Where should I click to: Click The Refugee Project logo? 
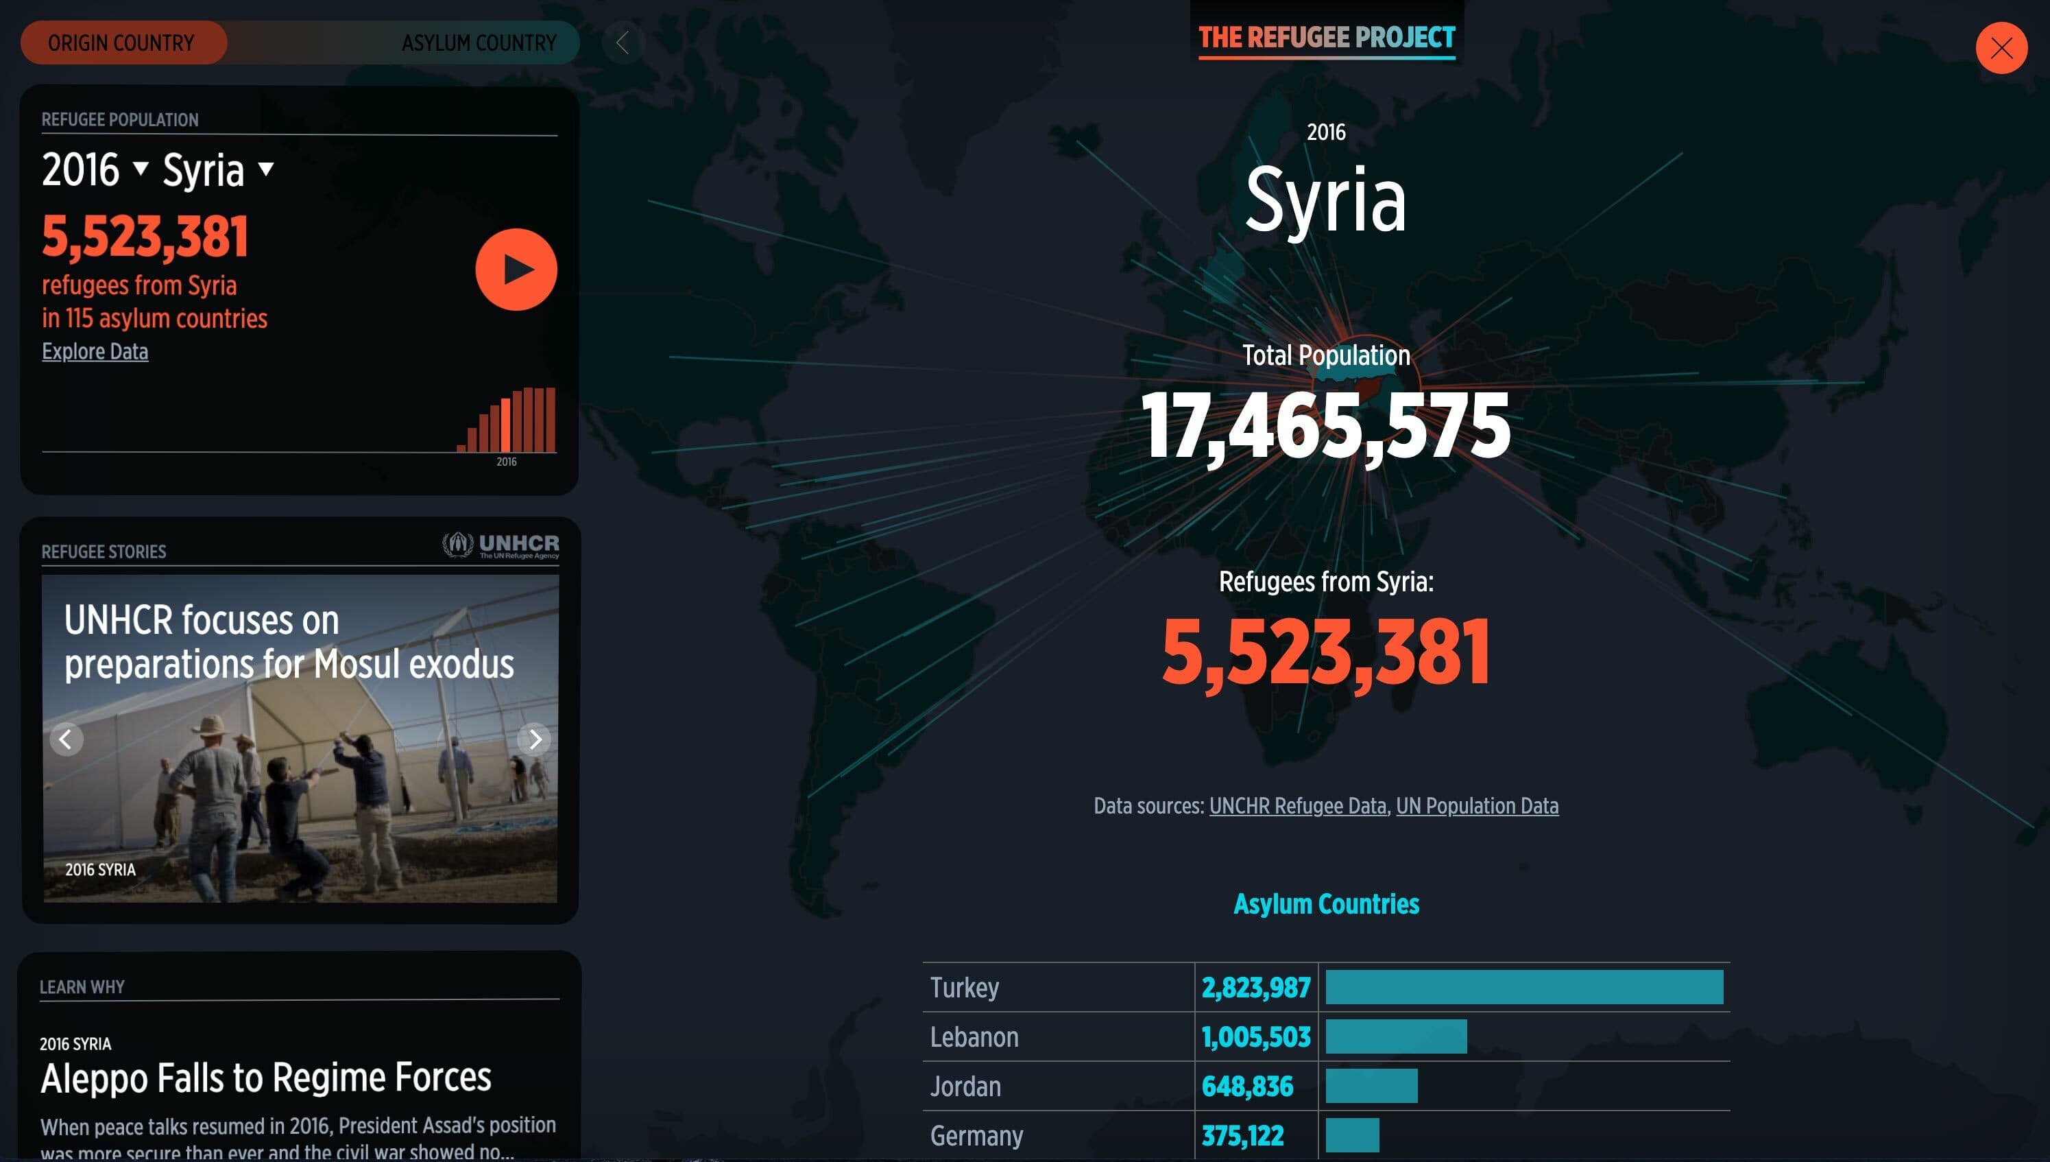point(1327,36)
